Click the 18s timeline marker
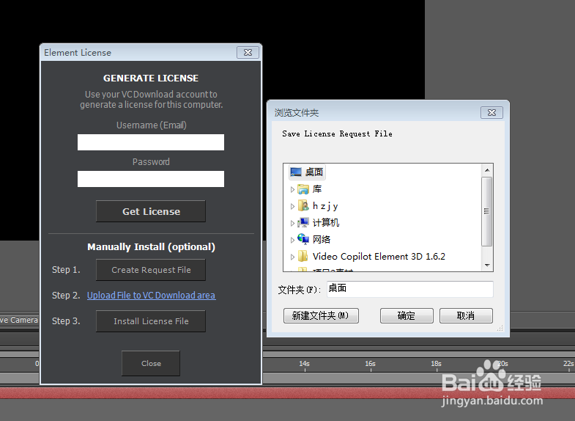The height and width of the screenshot is (421, 575). click(436, 364)
